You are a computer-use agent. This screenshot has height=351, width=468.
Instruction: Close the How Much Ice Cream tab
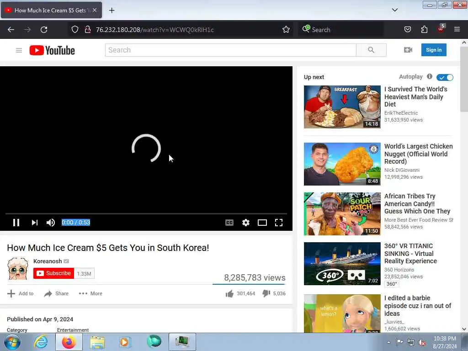tap(95, 10)
